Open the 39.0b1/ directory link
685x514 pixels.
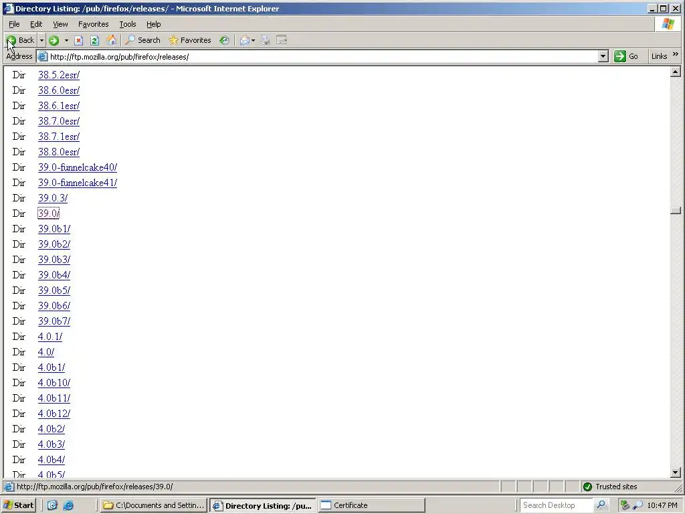[54, 229]
